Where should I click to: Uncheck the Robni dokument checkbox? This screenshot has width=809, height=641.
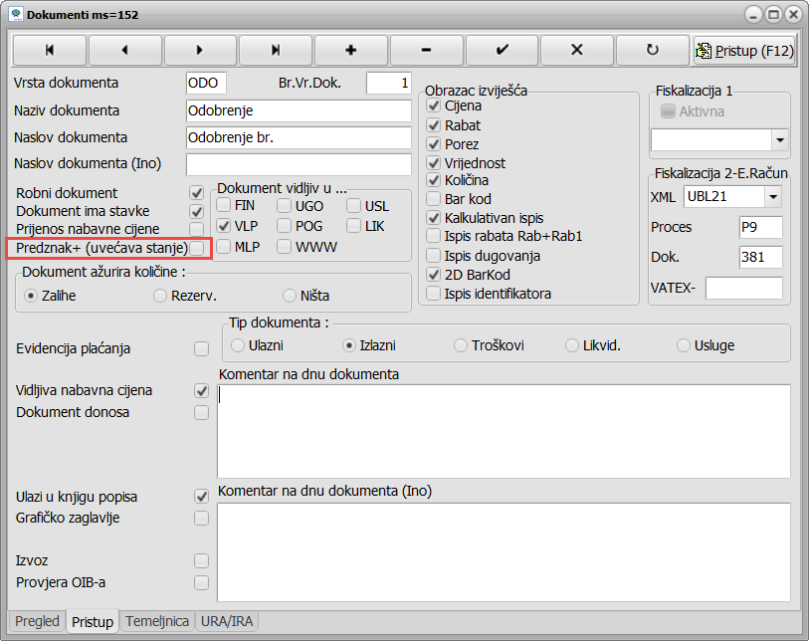(197, 192)
